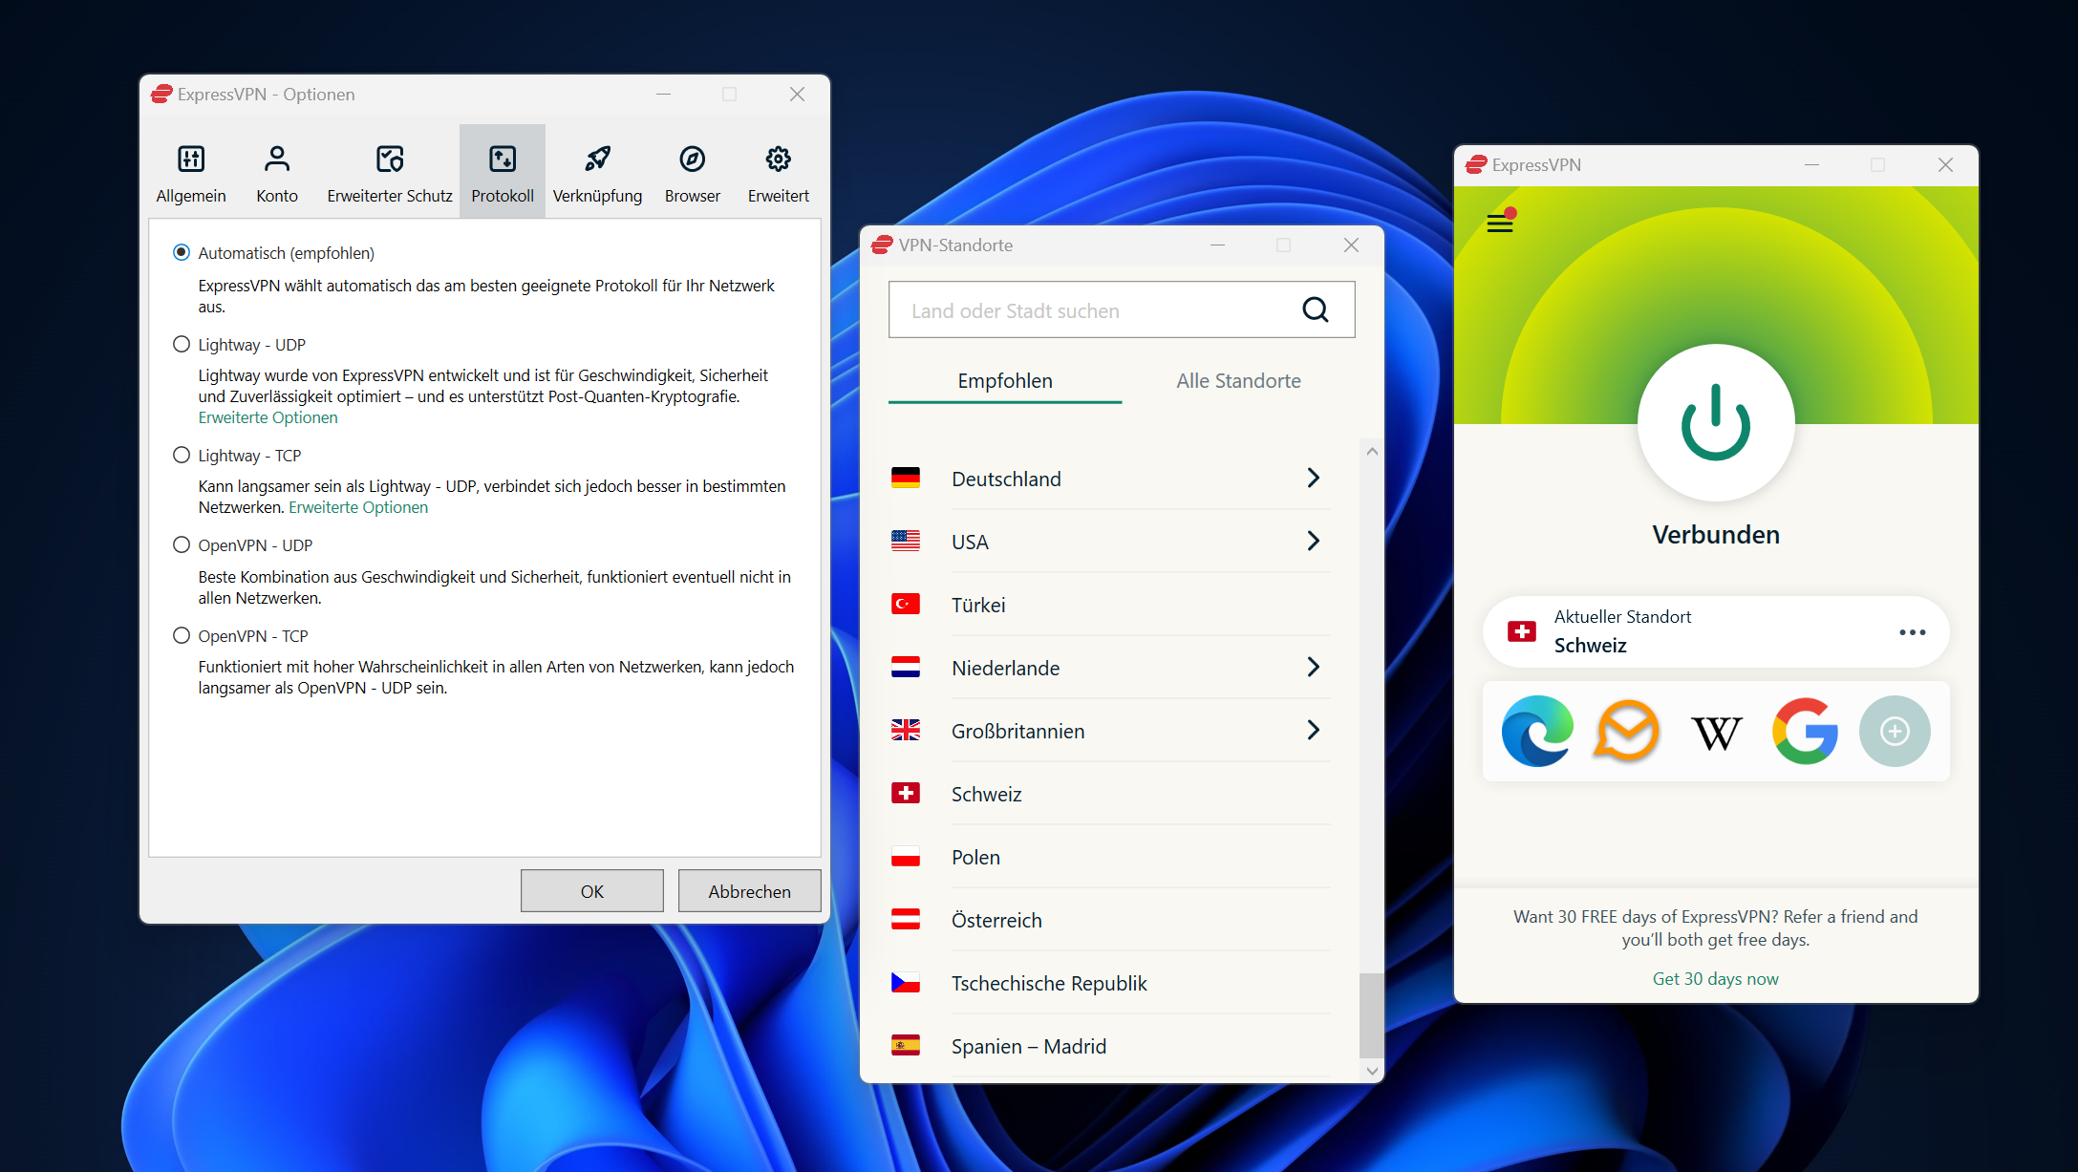Expand Deutschland locations chevron

click(1314, 478)
